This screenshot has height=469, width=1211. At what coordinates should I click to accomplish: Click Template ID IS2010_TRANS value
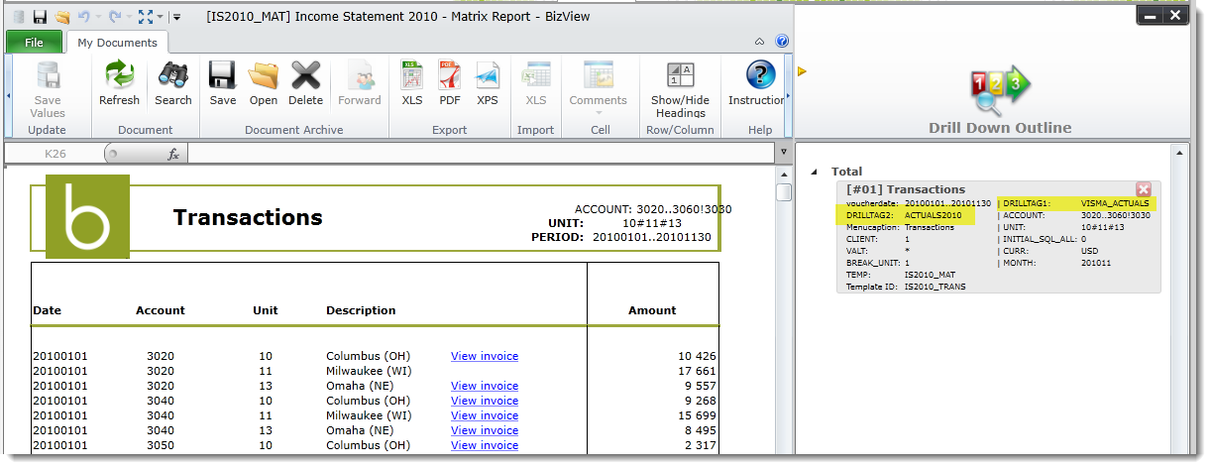click(x=935, y=287)
